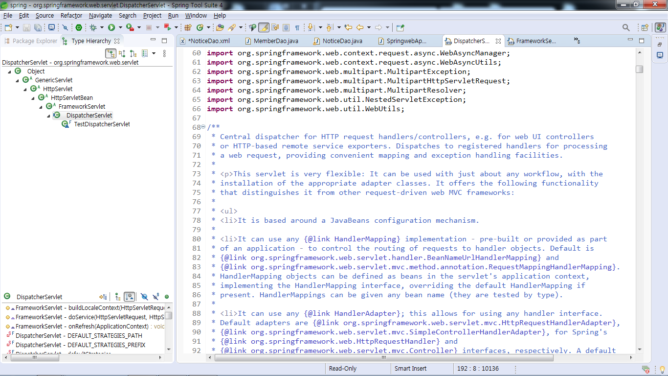Select Show the Type Hierarchy view icon
This screenshot has height=376, width=668.
click(x=111, y=53)
